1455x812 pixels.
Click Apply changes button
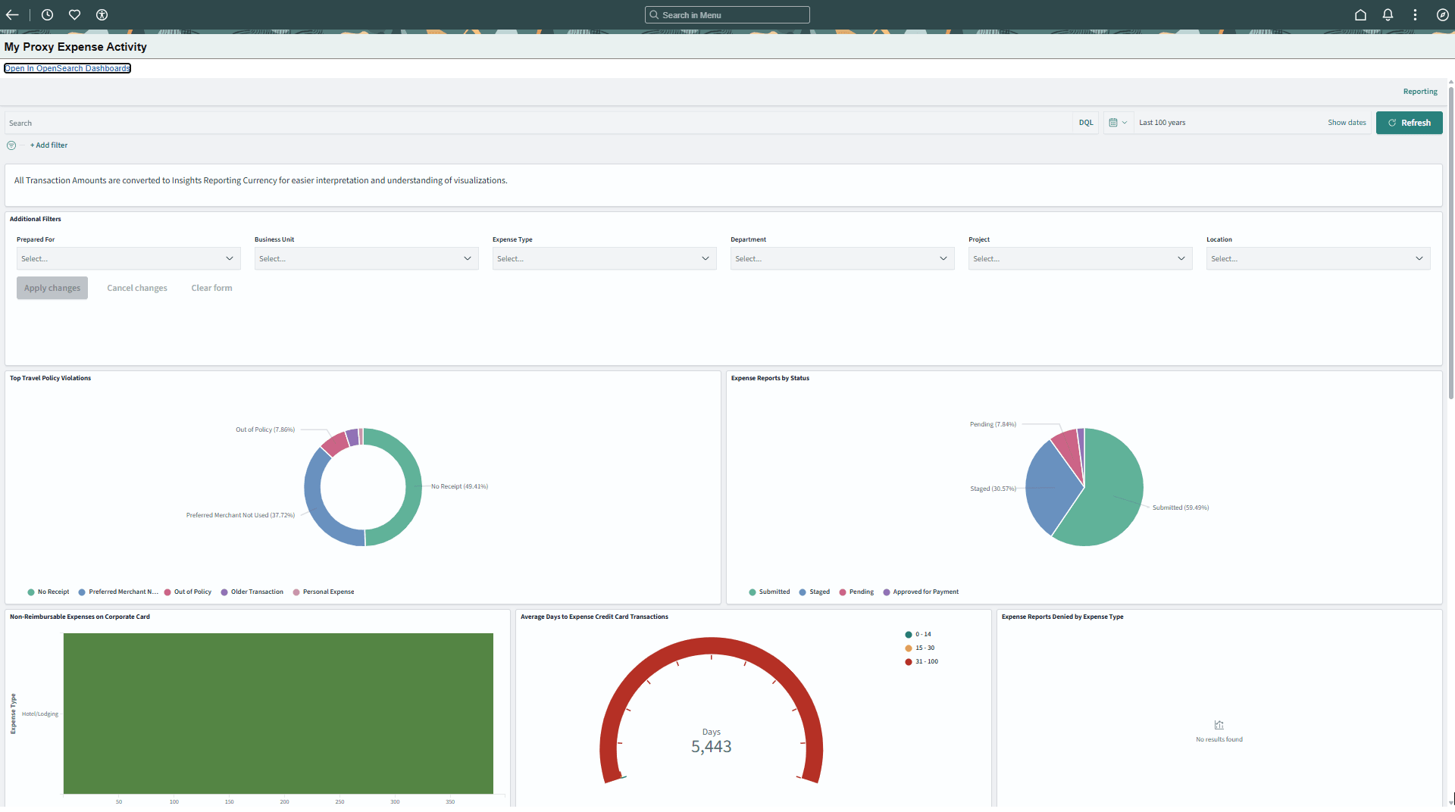(52, 288)
